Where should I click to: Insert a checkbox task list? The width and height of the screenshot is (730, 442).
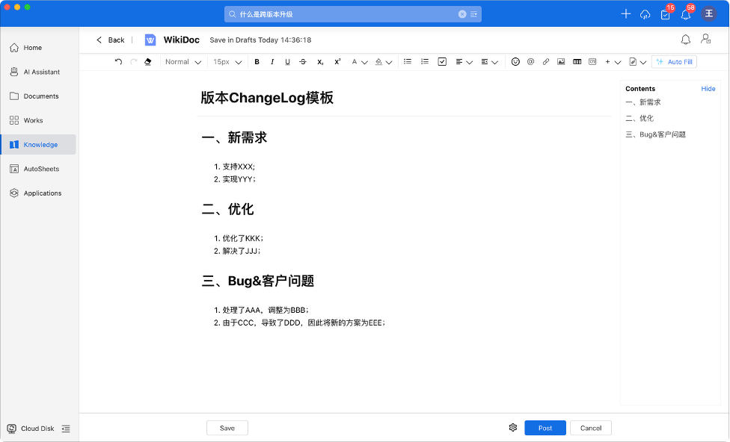[x=442, y=62]
